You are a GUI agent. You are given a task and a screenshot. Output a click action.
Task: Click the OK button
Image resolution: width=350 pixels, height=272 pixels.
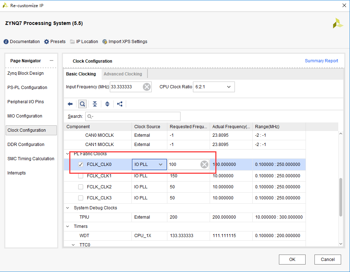292,260
